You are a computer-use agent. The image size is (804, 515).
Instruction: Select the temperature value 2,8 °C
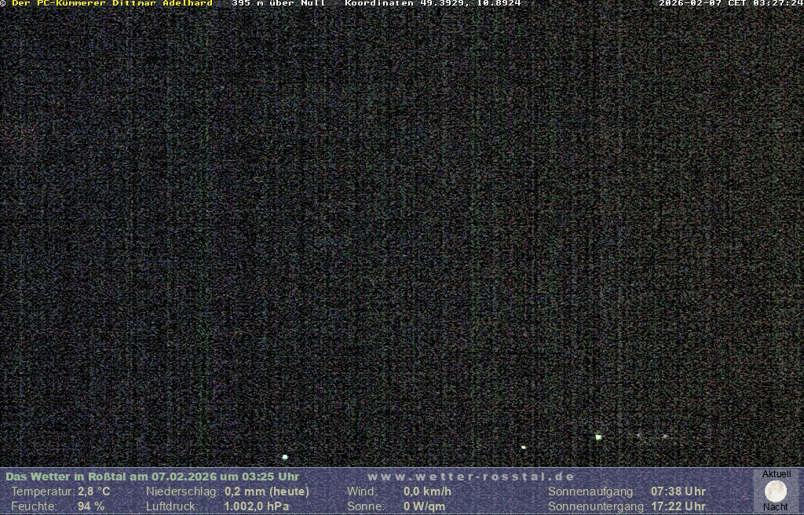(x=93, y=491)
